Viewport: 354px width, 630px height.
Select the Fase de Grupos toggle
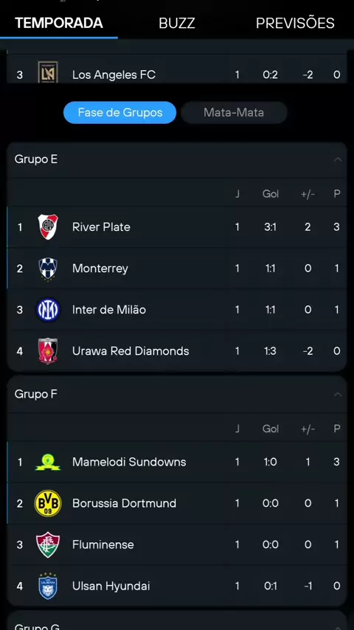coord(119,112)
